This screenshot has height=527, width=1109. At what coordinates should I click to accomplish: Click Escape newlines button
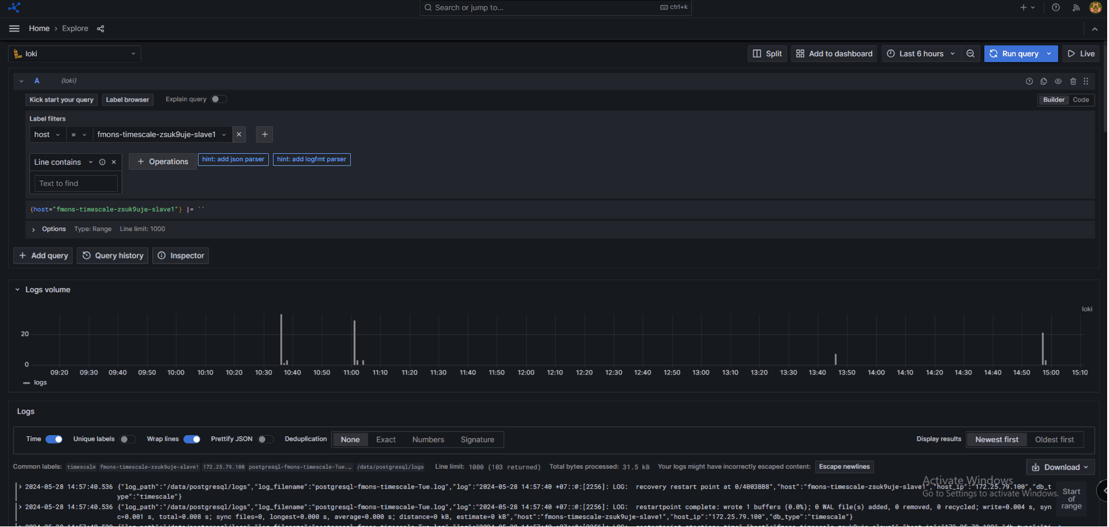click(845, 467)
